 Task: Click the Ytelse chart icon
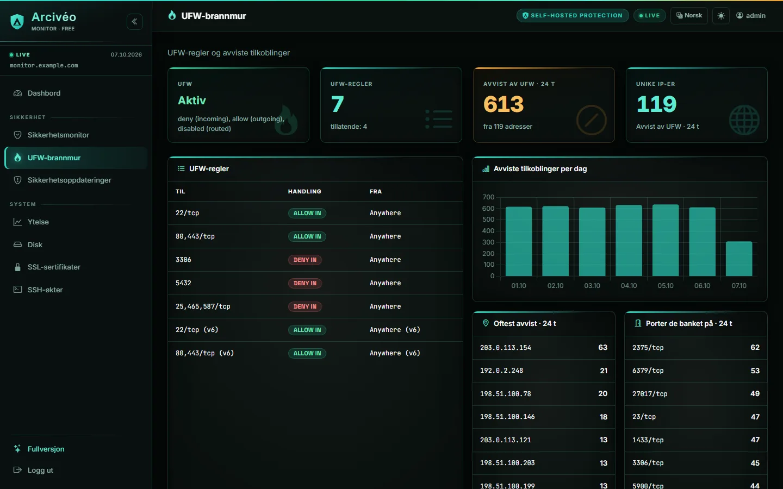(x=17, y=222)
